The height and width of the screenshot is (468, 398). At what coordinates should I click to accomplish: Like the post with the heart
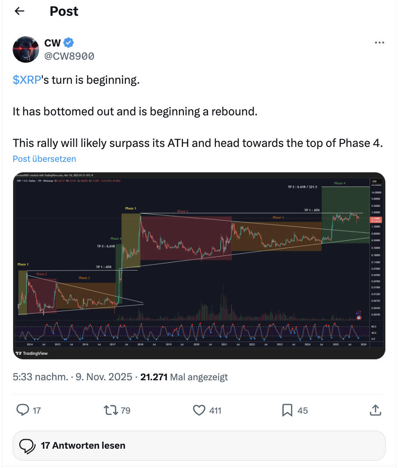pyautogui.click(x=199, y=410)
